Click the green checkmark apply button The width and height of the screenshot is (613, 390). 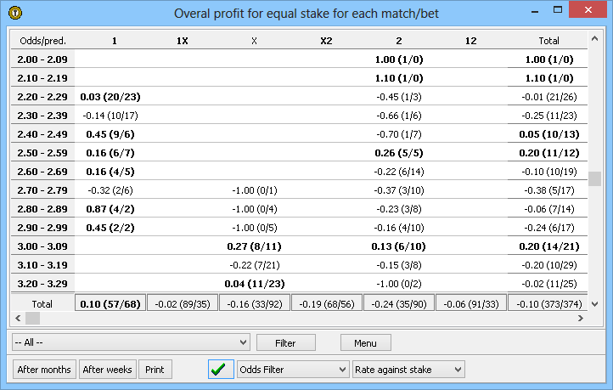pos(221,370)
